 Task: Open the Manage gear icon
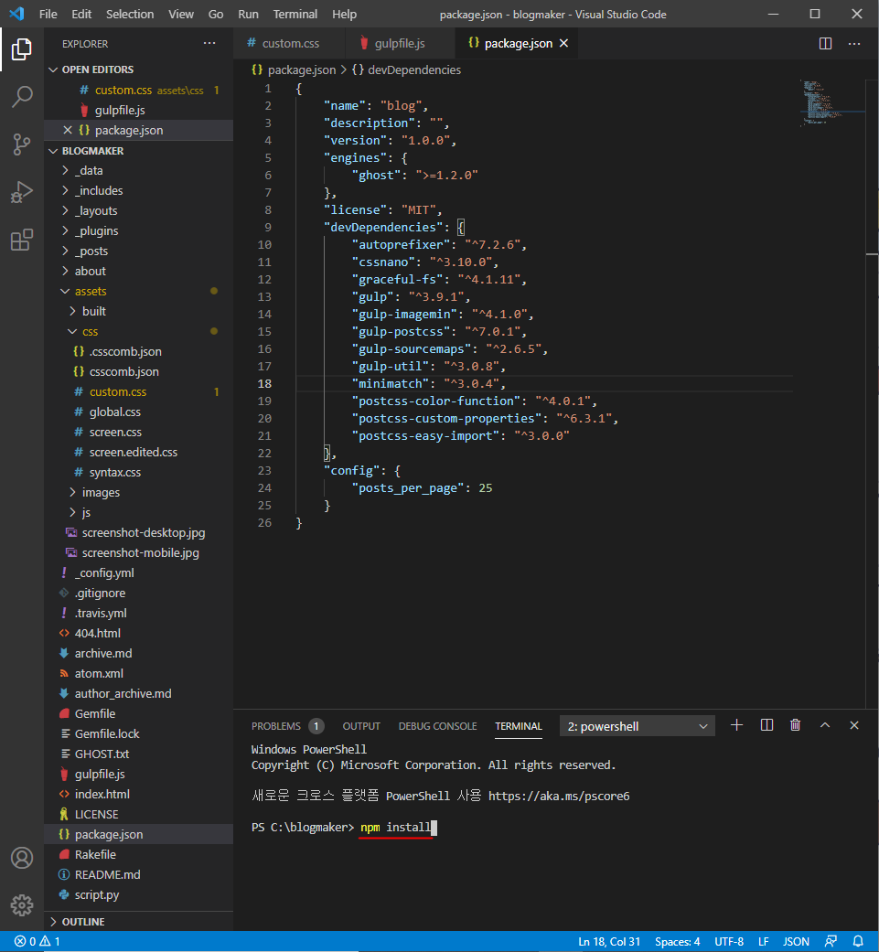click(x=22, y=904)
